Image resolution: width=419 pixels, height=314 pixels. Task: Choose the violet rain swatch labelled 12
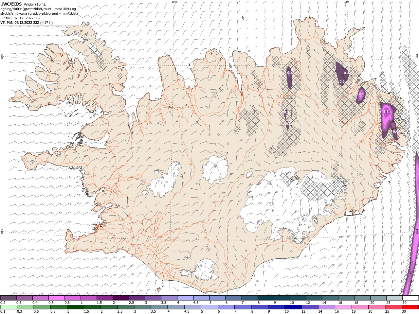coord(310,307)
